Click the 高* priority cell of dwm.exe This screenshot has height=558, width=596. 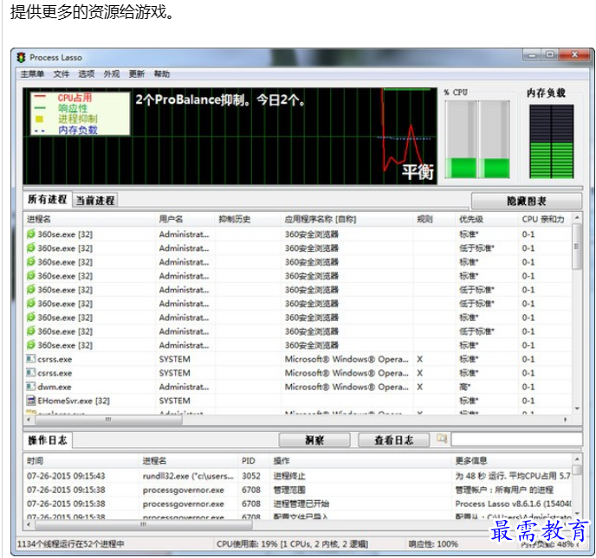[465, 387]
